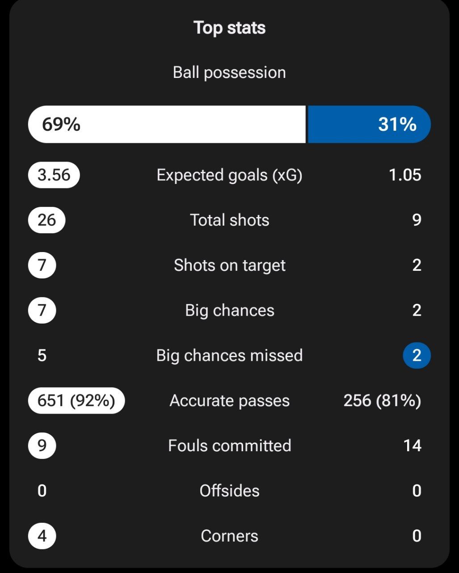Tap the highlighted 7 beside Shots on target

click(42, 265)
